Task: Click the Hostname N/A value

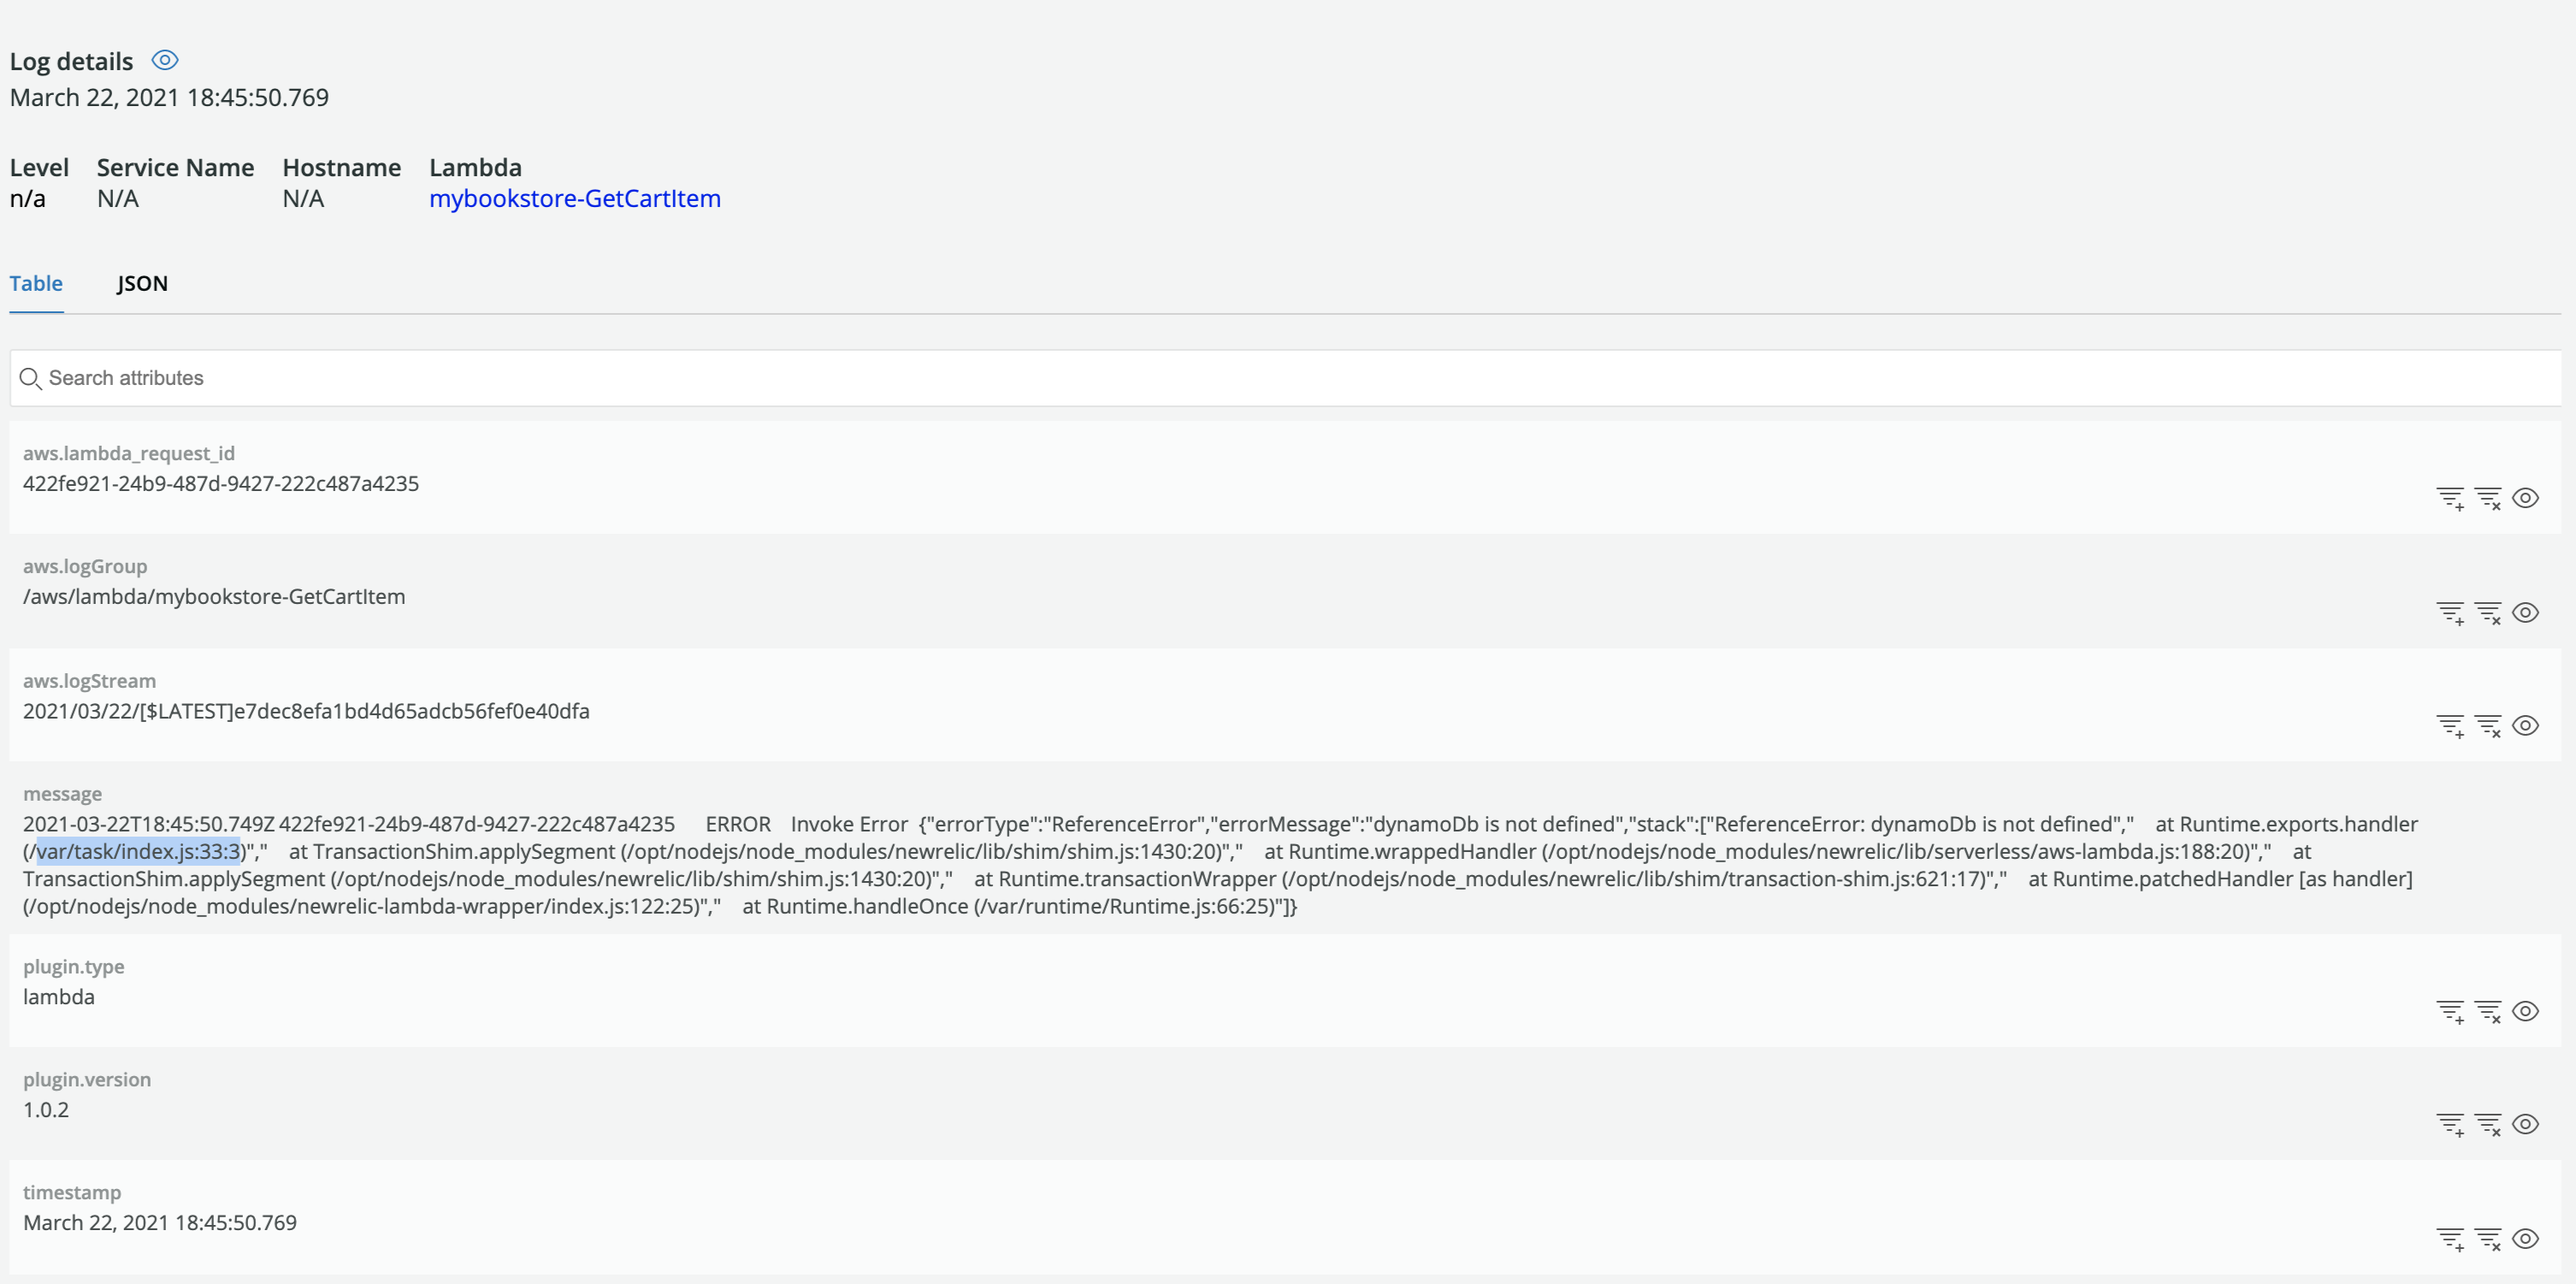Action: (303, 198)
